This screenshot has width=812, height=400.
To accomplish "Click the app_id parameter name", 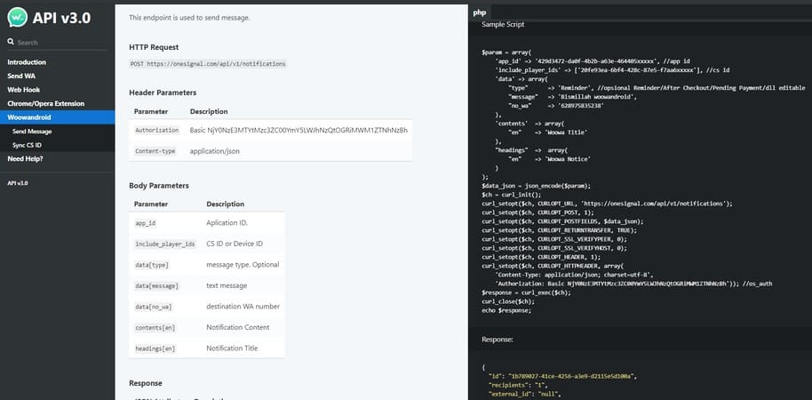I will click(x=146, y=223).
